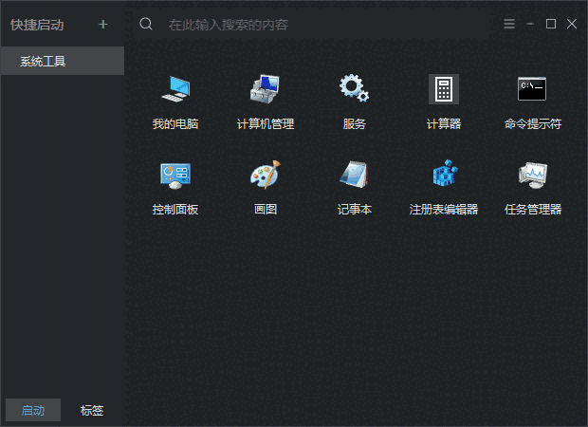Click the 快捷启动 title text
Image resolution: width=588 pixels, height=427 pixels.
pyautogui.click(x=37, y=25)
